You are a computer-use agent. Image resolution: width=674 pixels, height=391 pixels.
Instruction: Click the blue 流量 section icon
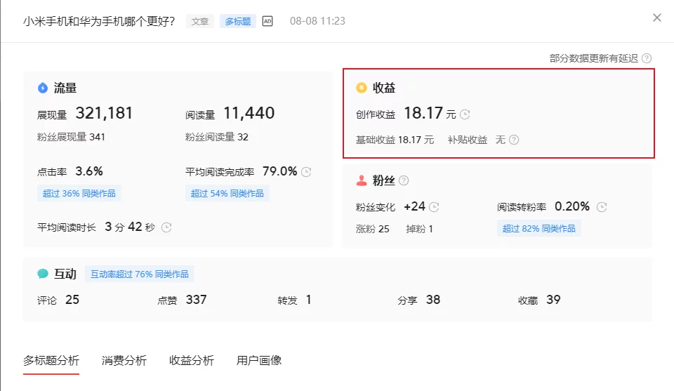[43, 88]
